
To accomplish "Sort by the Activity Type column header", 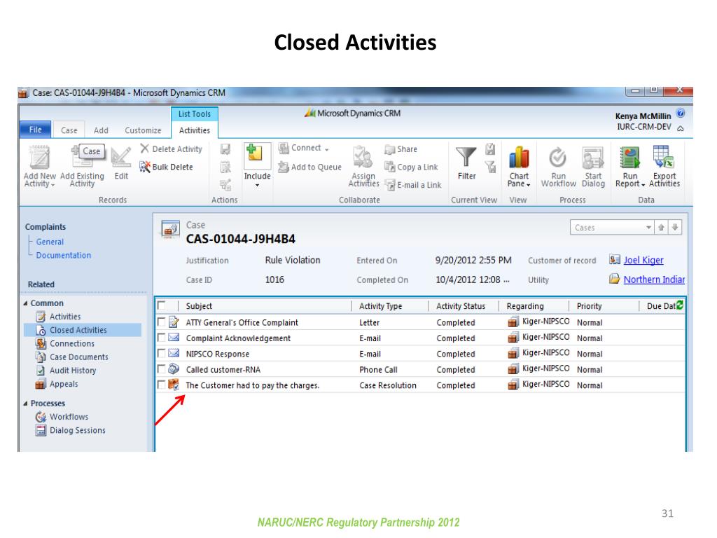I will (x=380, y=306).
